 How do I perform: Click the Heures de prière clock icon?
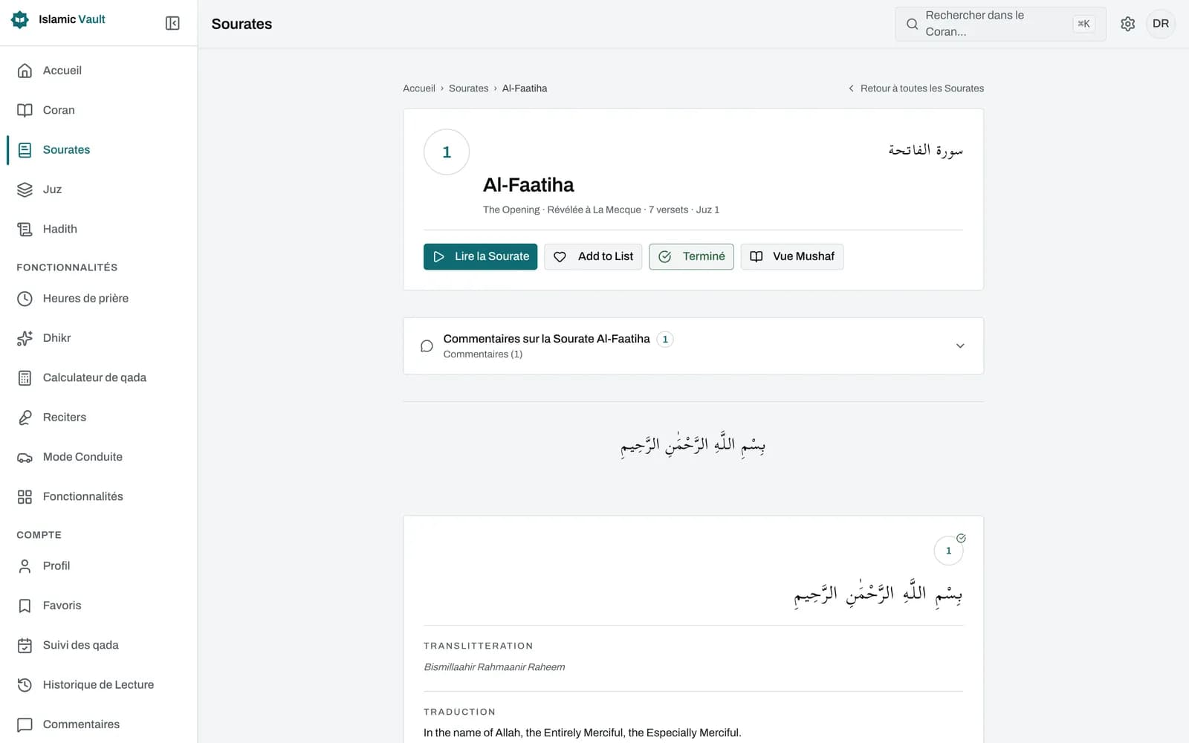point(25,299)
